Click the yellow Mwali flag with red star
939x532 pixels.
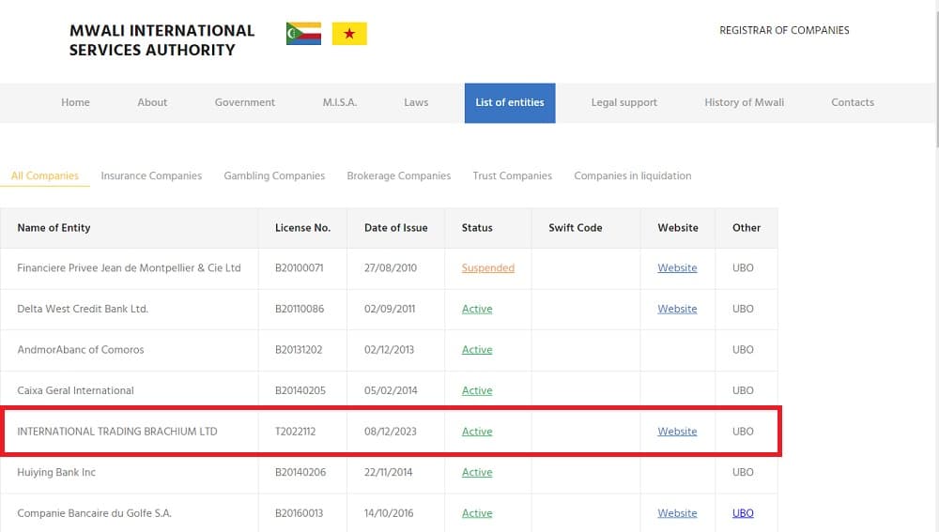coord(349,34)
